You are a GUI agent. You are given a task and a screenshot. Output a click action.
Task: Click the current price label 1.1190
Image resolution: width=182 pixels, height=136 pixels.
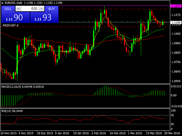[176, 23]
